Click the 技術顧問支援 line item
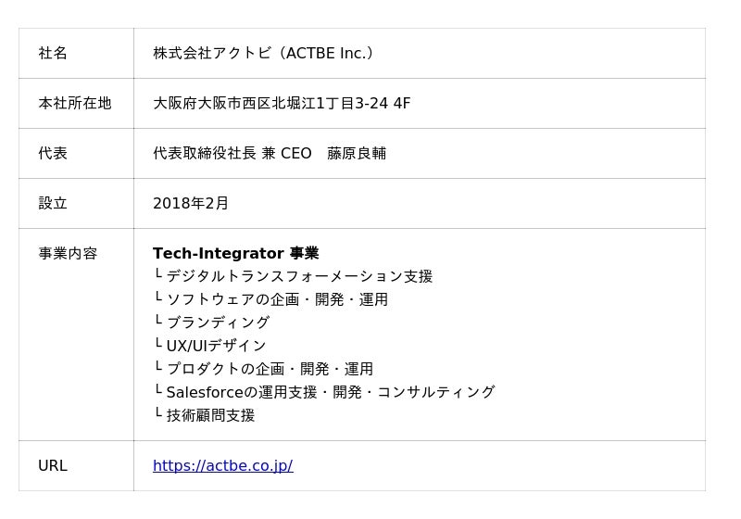 click(x=210, y=415)
